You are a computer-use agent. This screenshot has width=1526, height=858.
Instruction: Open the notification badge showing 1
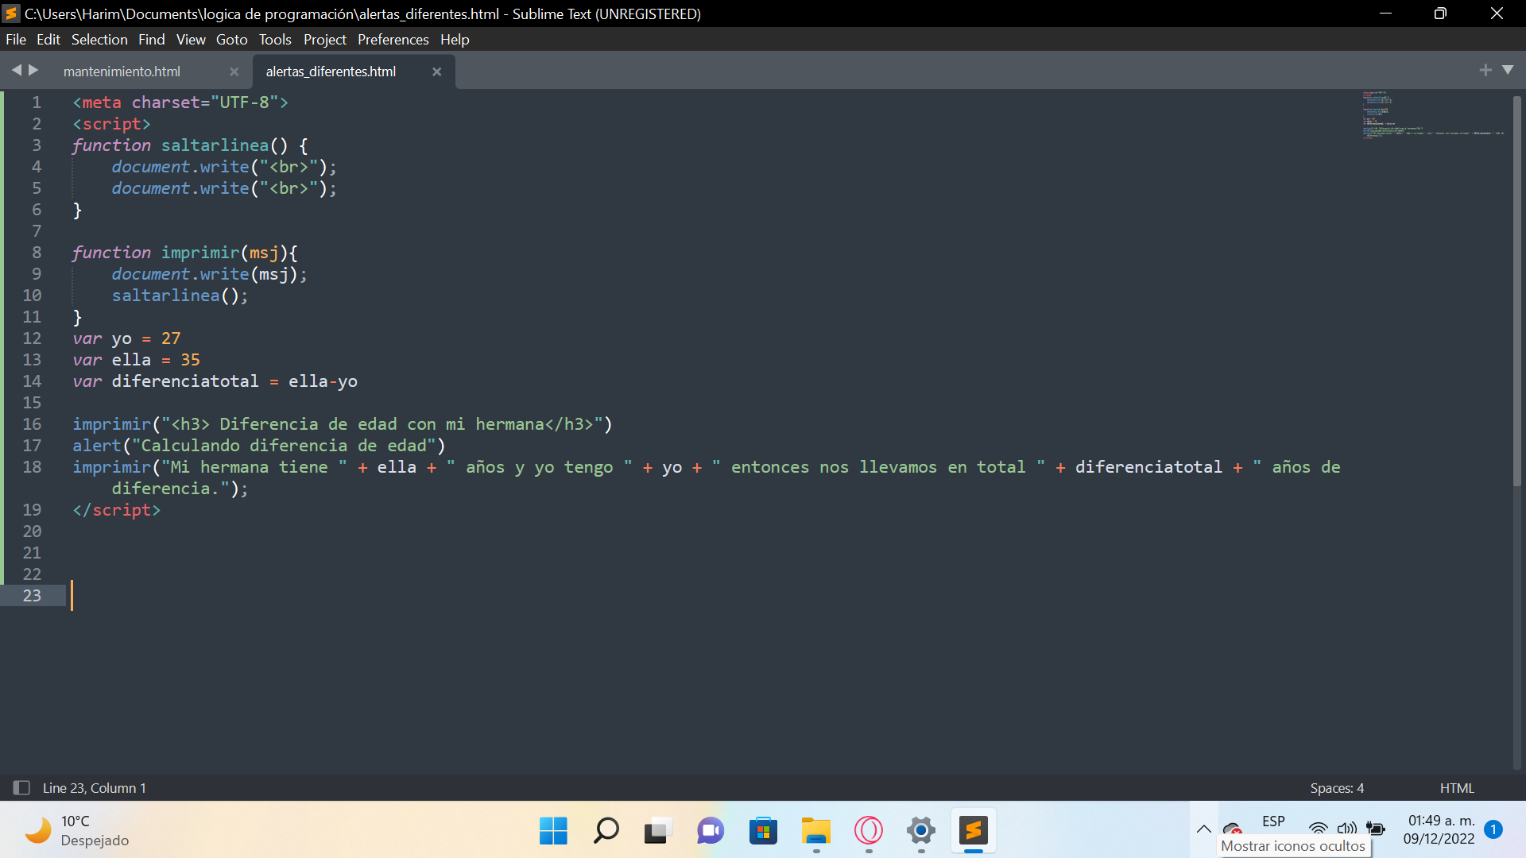[x=1493, y=829]
